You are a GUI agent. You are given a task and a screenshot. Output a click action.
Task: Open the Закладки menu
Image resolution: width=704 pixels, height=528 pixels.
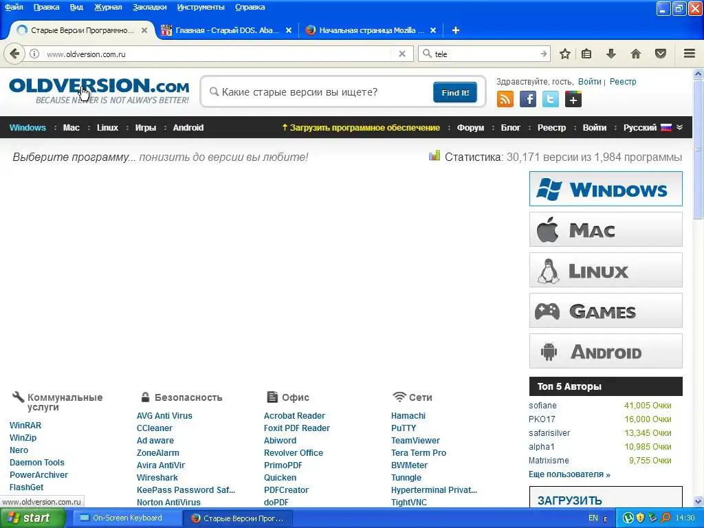149,7
